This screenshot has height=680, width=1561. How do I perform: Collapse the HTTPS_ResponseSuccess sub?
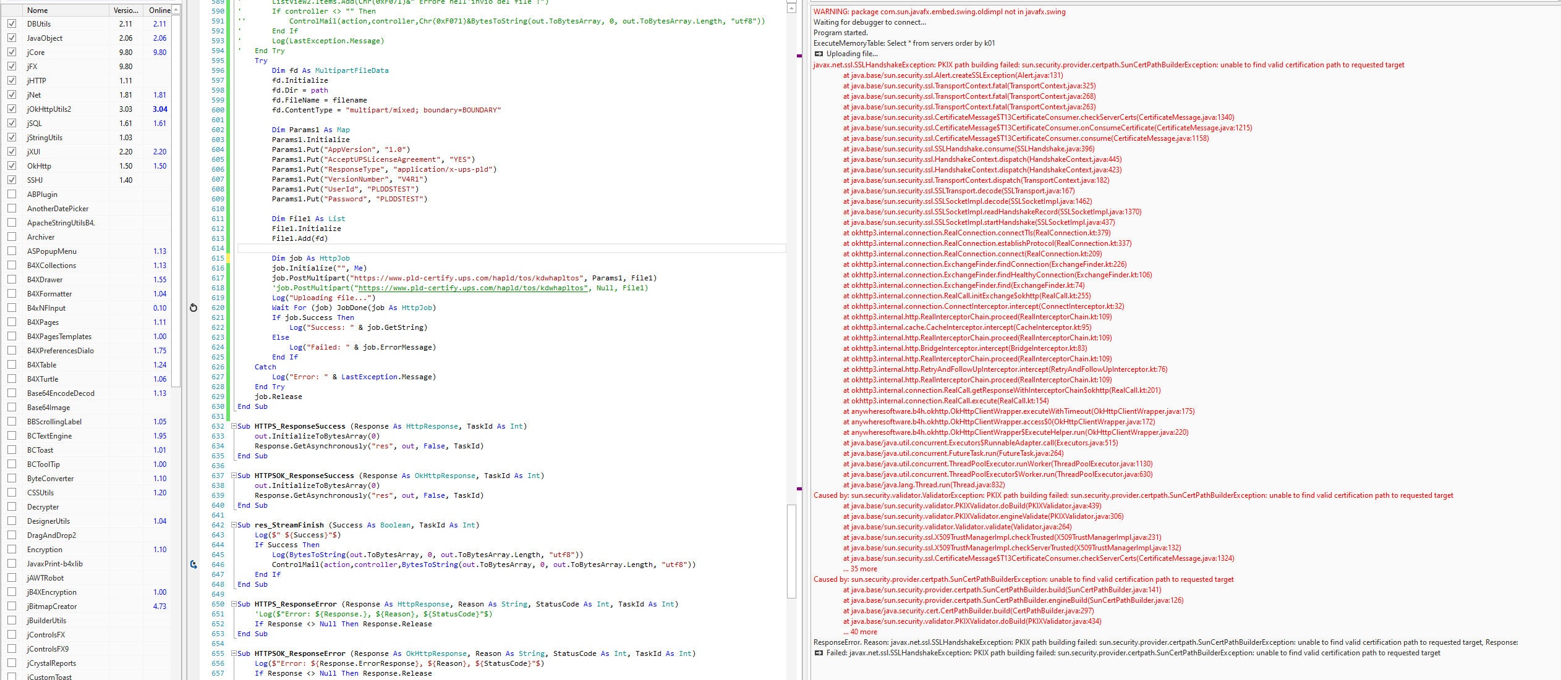pyautogui.click(x=234, y=426)
